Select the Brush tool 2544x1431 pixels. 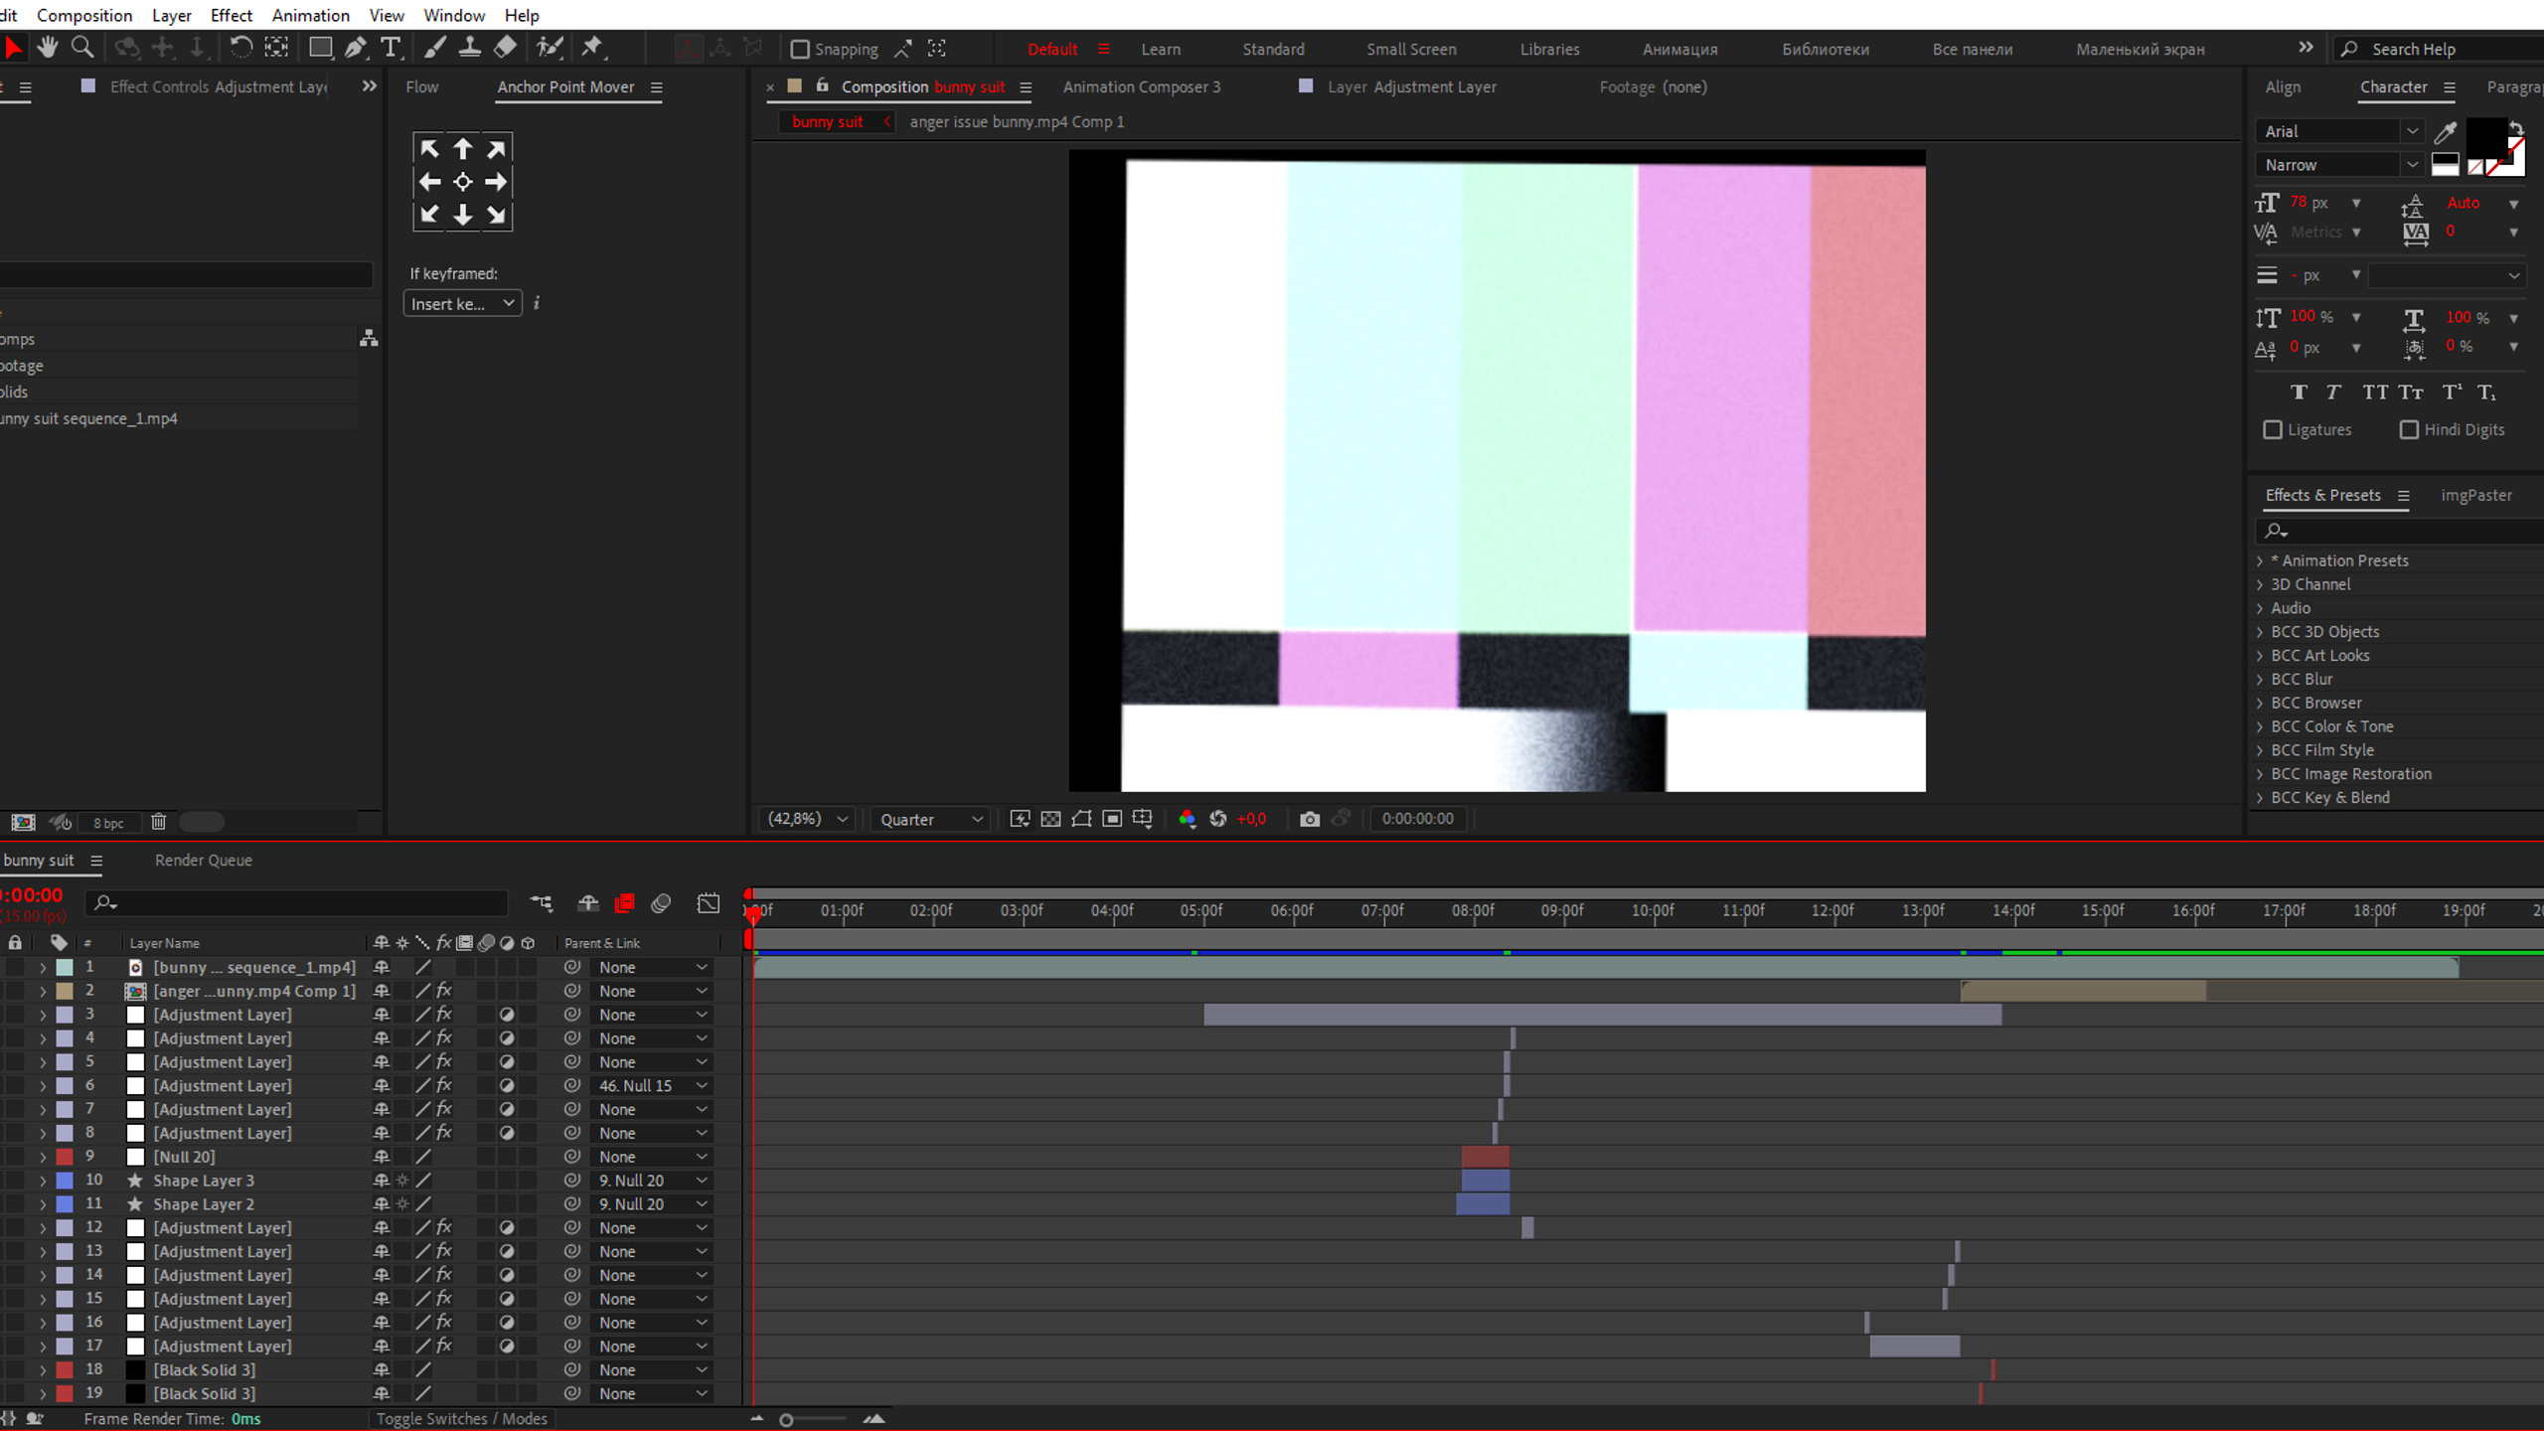(435, 47)
